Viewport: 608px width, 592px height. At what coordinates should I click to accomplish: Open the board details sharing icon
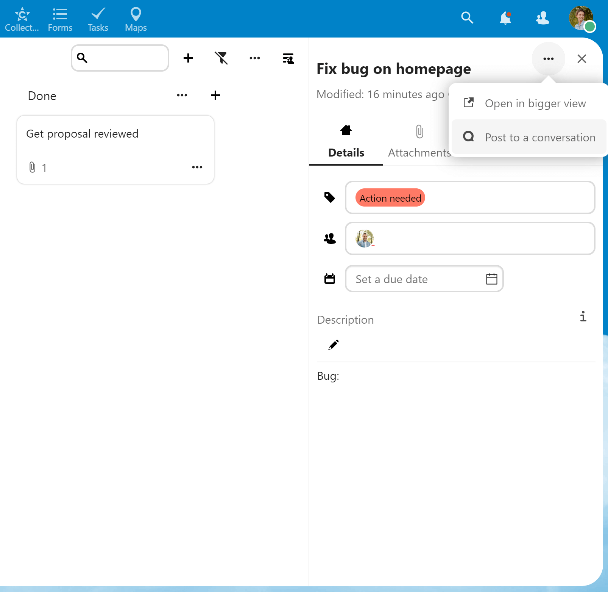coord(288,58)
